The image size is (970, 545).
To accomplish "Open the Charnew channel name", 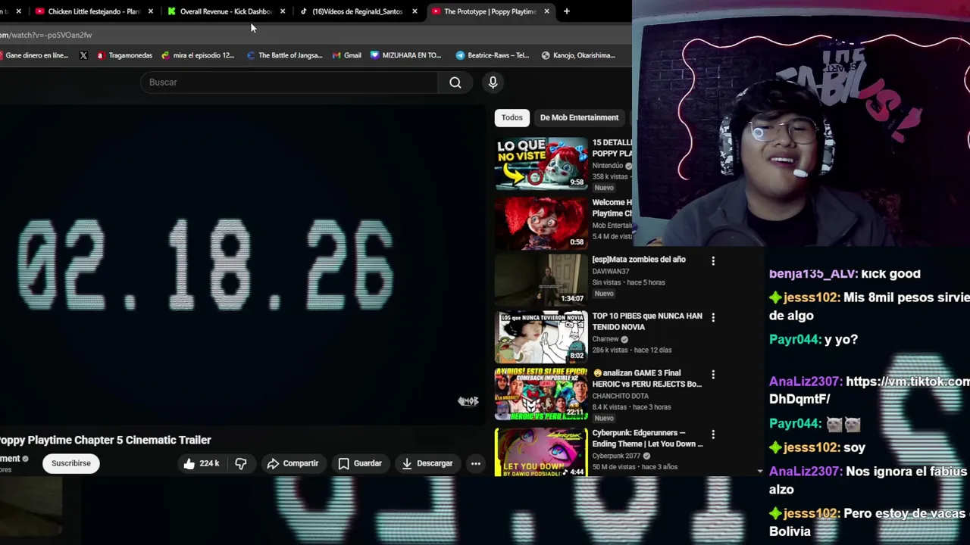I will tap(605, 339).
